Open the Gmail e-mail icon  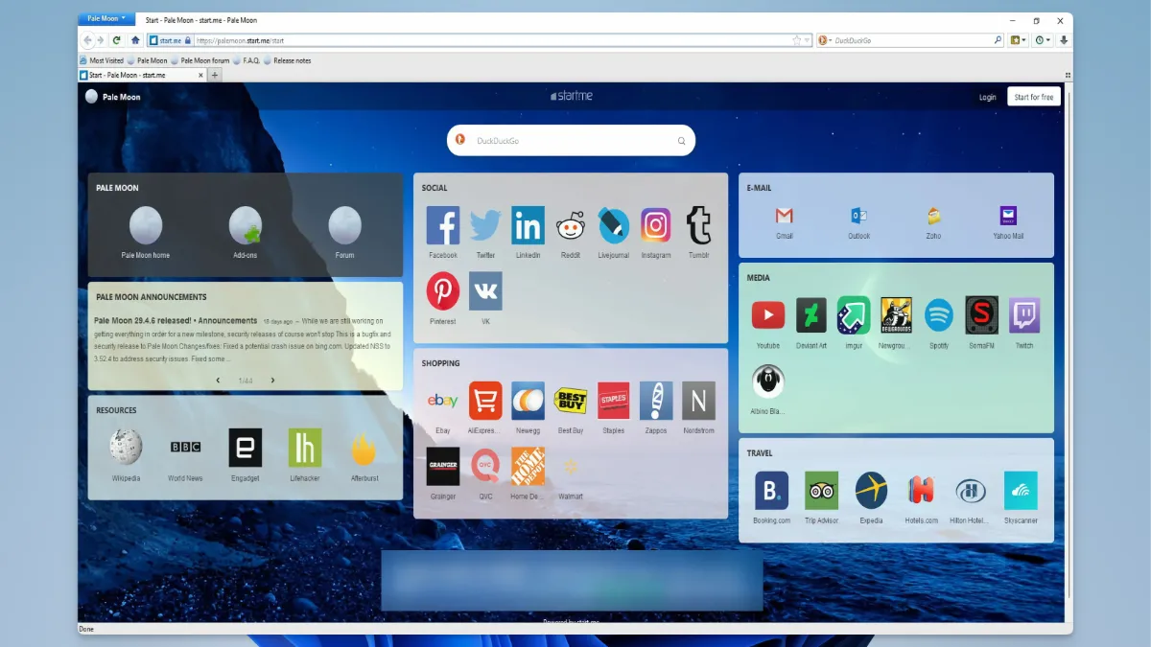click(x=784, y=216)
